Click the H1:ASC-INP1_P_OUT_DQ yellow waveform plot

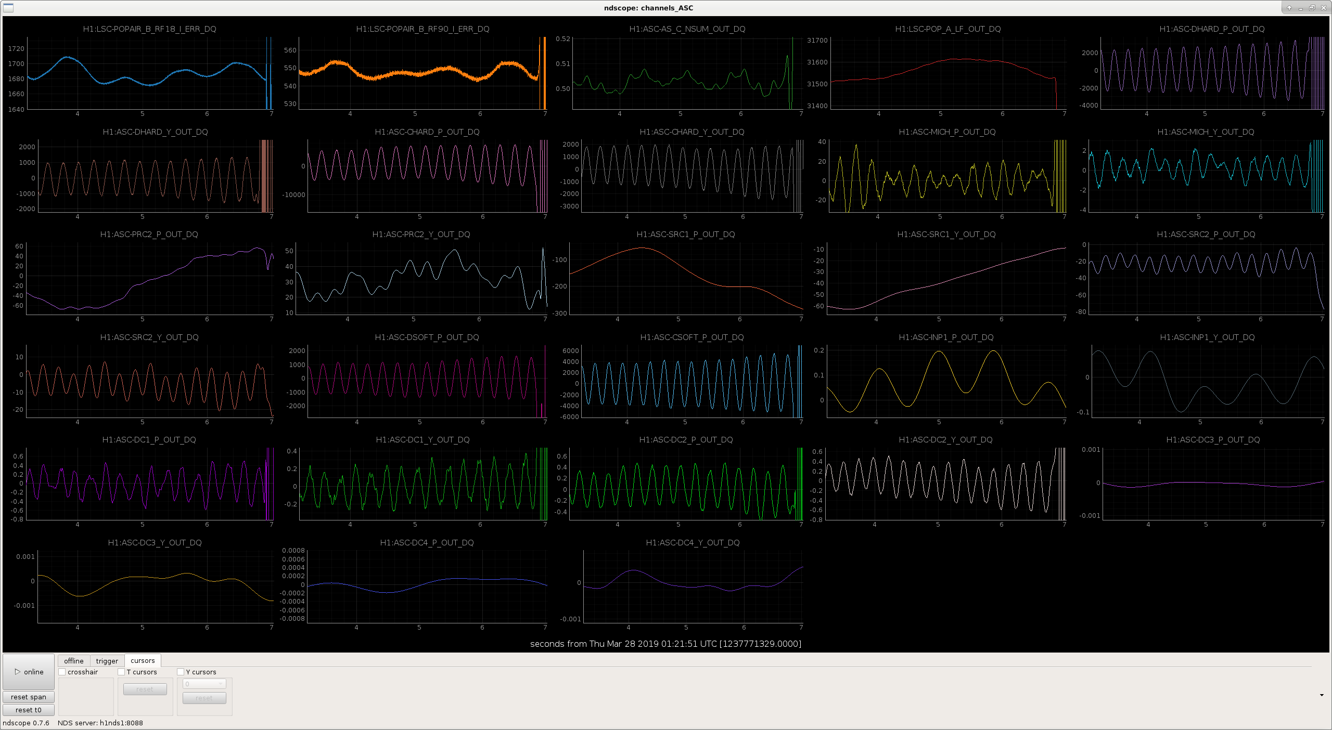[946, 381]
